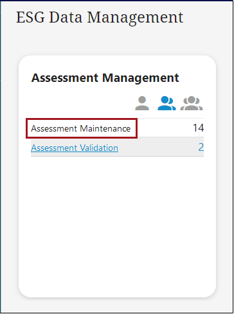
Task: Switch to everyone view using the grey crowd icon
Action: [x=192, y=103]
